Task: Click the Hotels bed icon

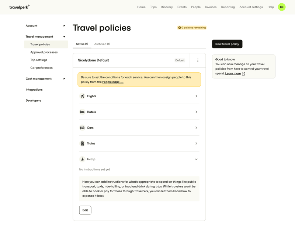Action: (83, 112)
